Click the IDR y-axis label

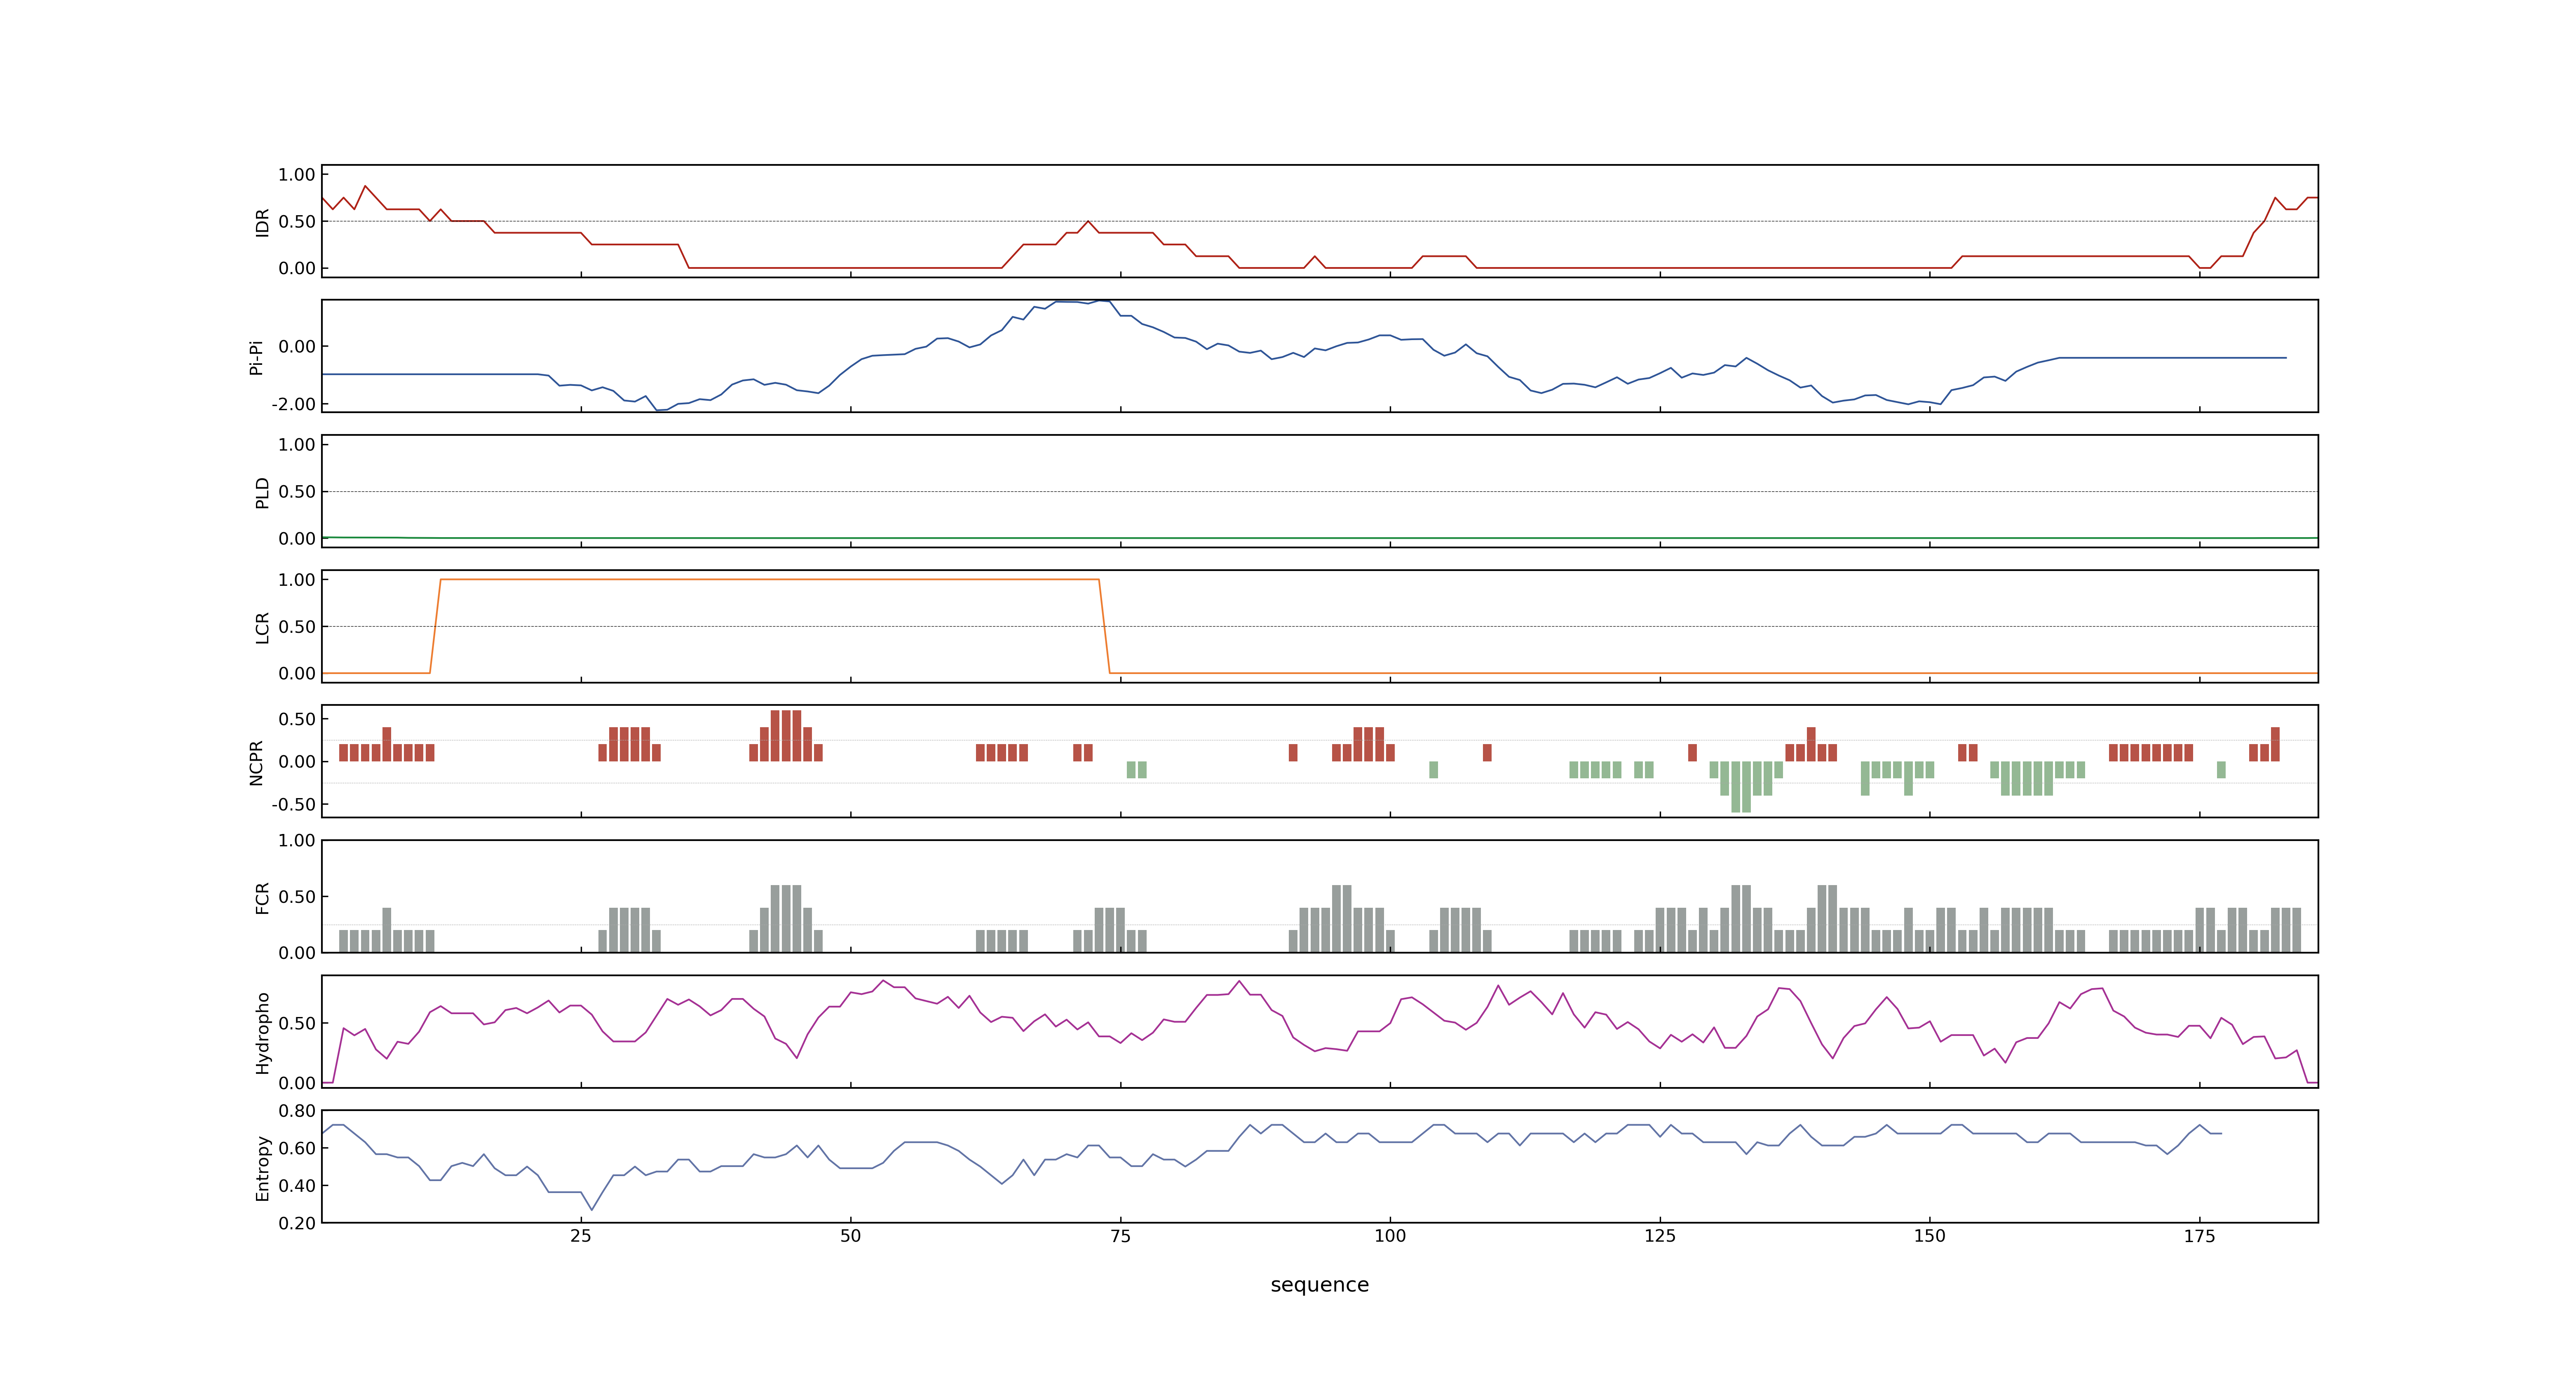click(x=262, y=222)
